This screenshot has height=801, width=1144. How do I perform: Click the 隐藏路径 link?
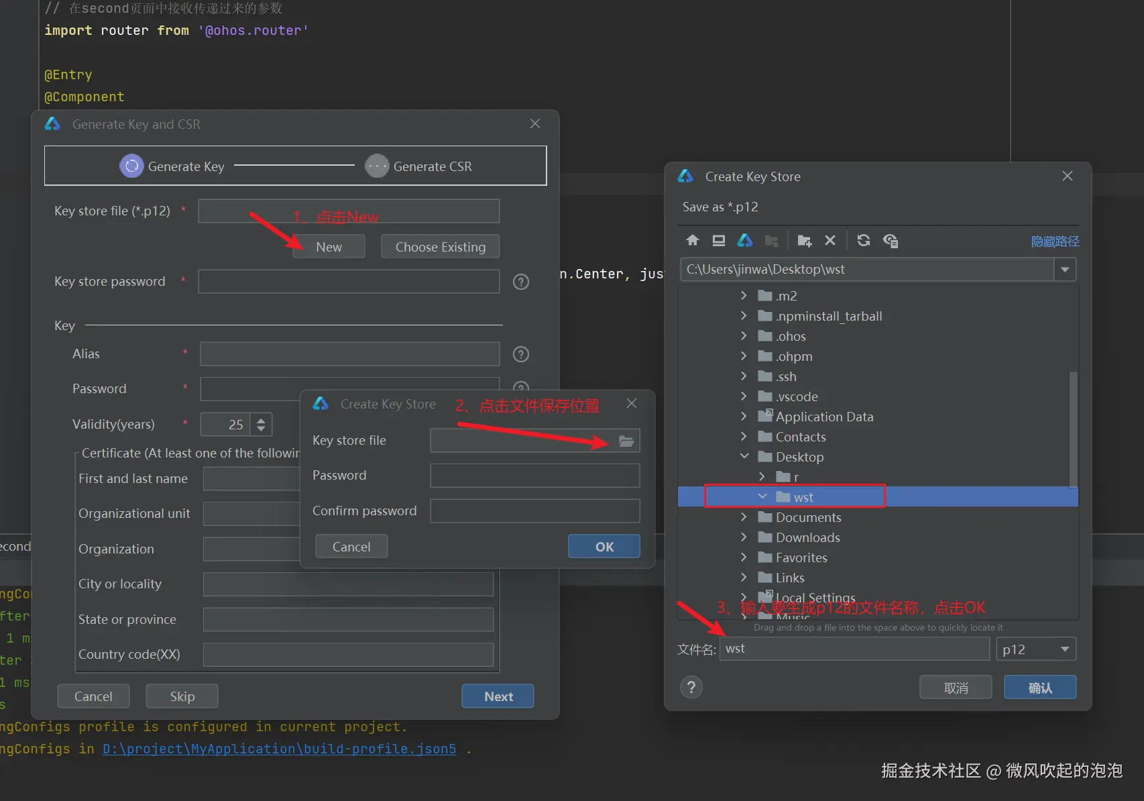coord(1055,242)
